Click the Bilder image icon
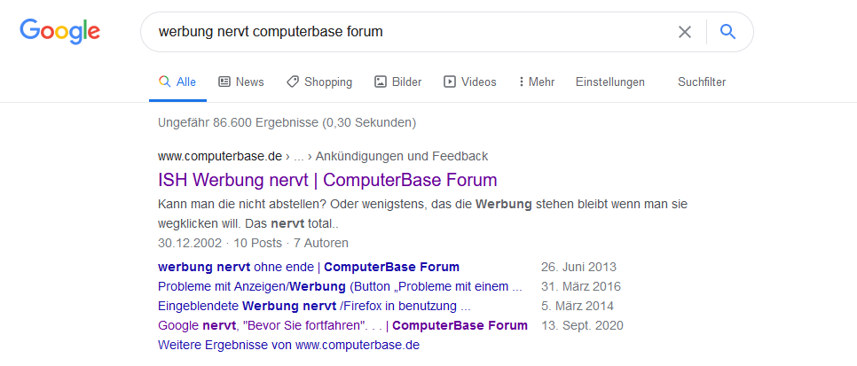857x366 pixels. coord(381,82)
